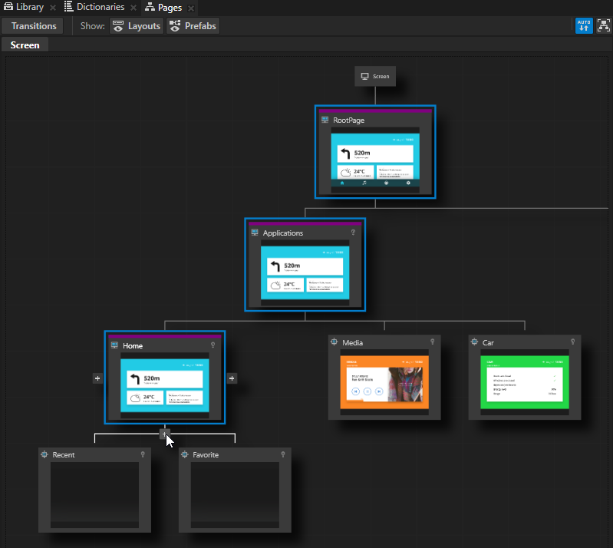The image size is (613, 548).
Task: Select the Screen root node
Action: click(375, 76)
